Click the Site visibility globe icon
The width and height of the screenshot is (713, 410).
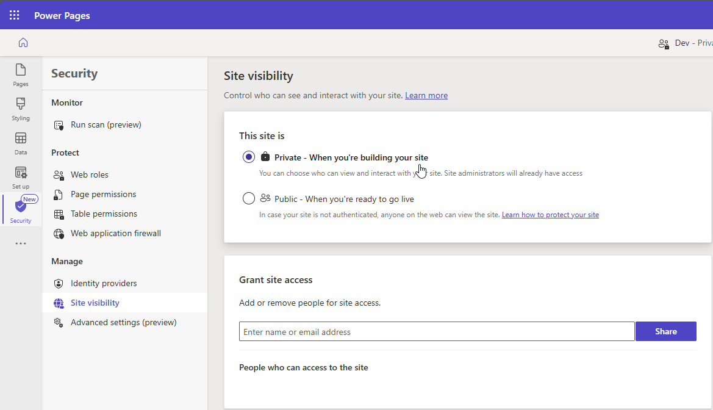coord(59,303)
